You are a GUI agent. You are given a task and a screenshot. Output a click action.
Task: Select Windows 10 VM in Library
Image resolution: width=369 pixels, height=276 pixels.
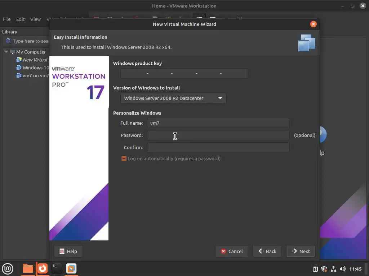click(36, 68)
